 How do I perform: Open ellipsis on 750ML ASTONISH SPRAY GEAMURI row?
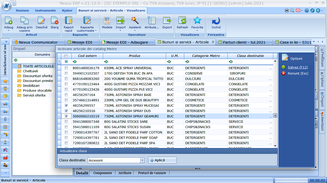[x=270, y=117]
